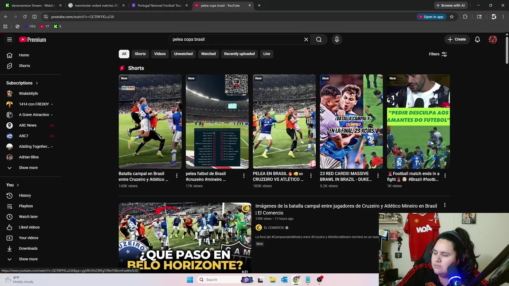
Task: Play the ¿Qué pasó en Belo Horizonte video thumbnail
Action: tap(185, 238)
